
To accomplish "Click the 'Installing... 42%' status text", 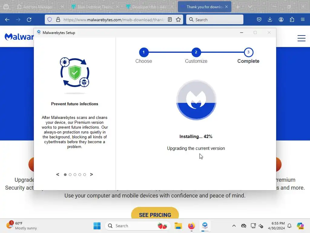I will coord(196,137).
